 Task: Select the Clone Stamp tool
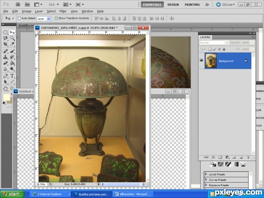(x=6, y=57)
